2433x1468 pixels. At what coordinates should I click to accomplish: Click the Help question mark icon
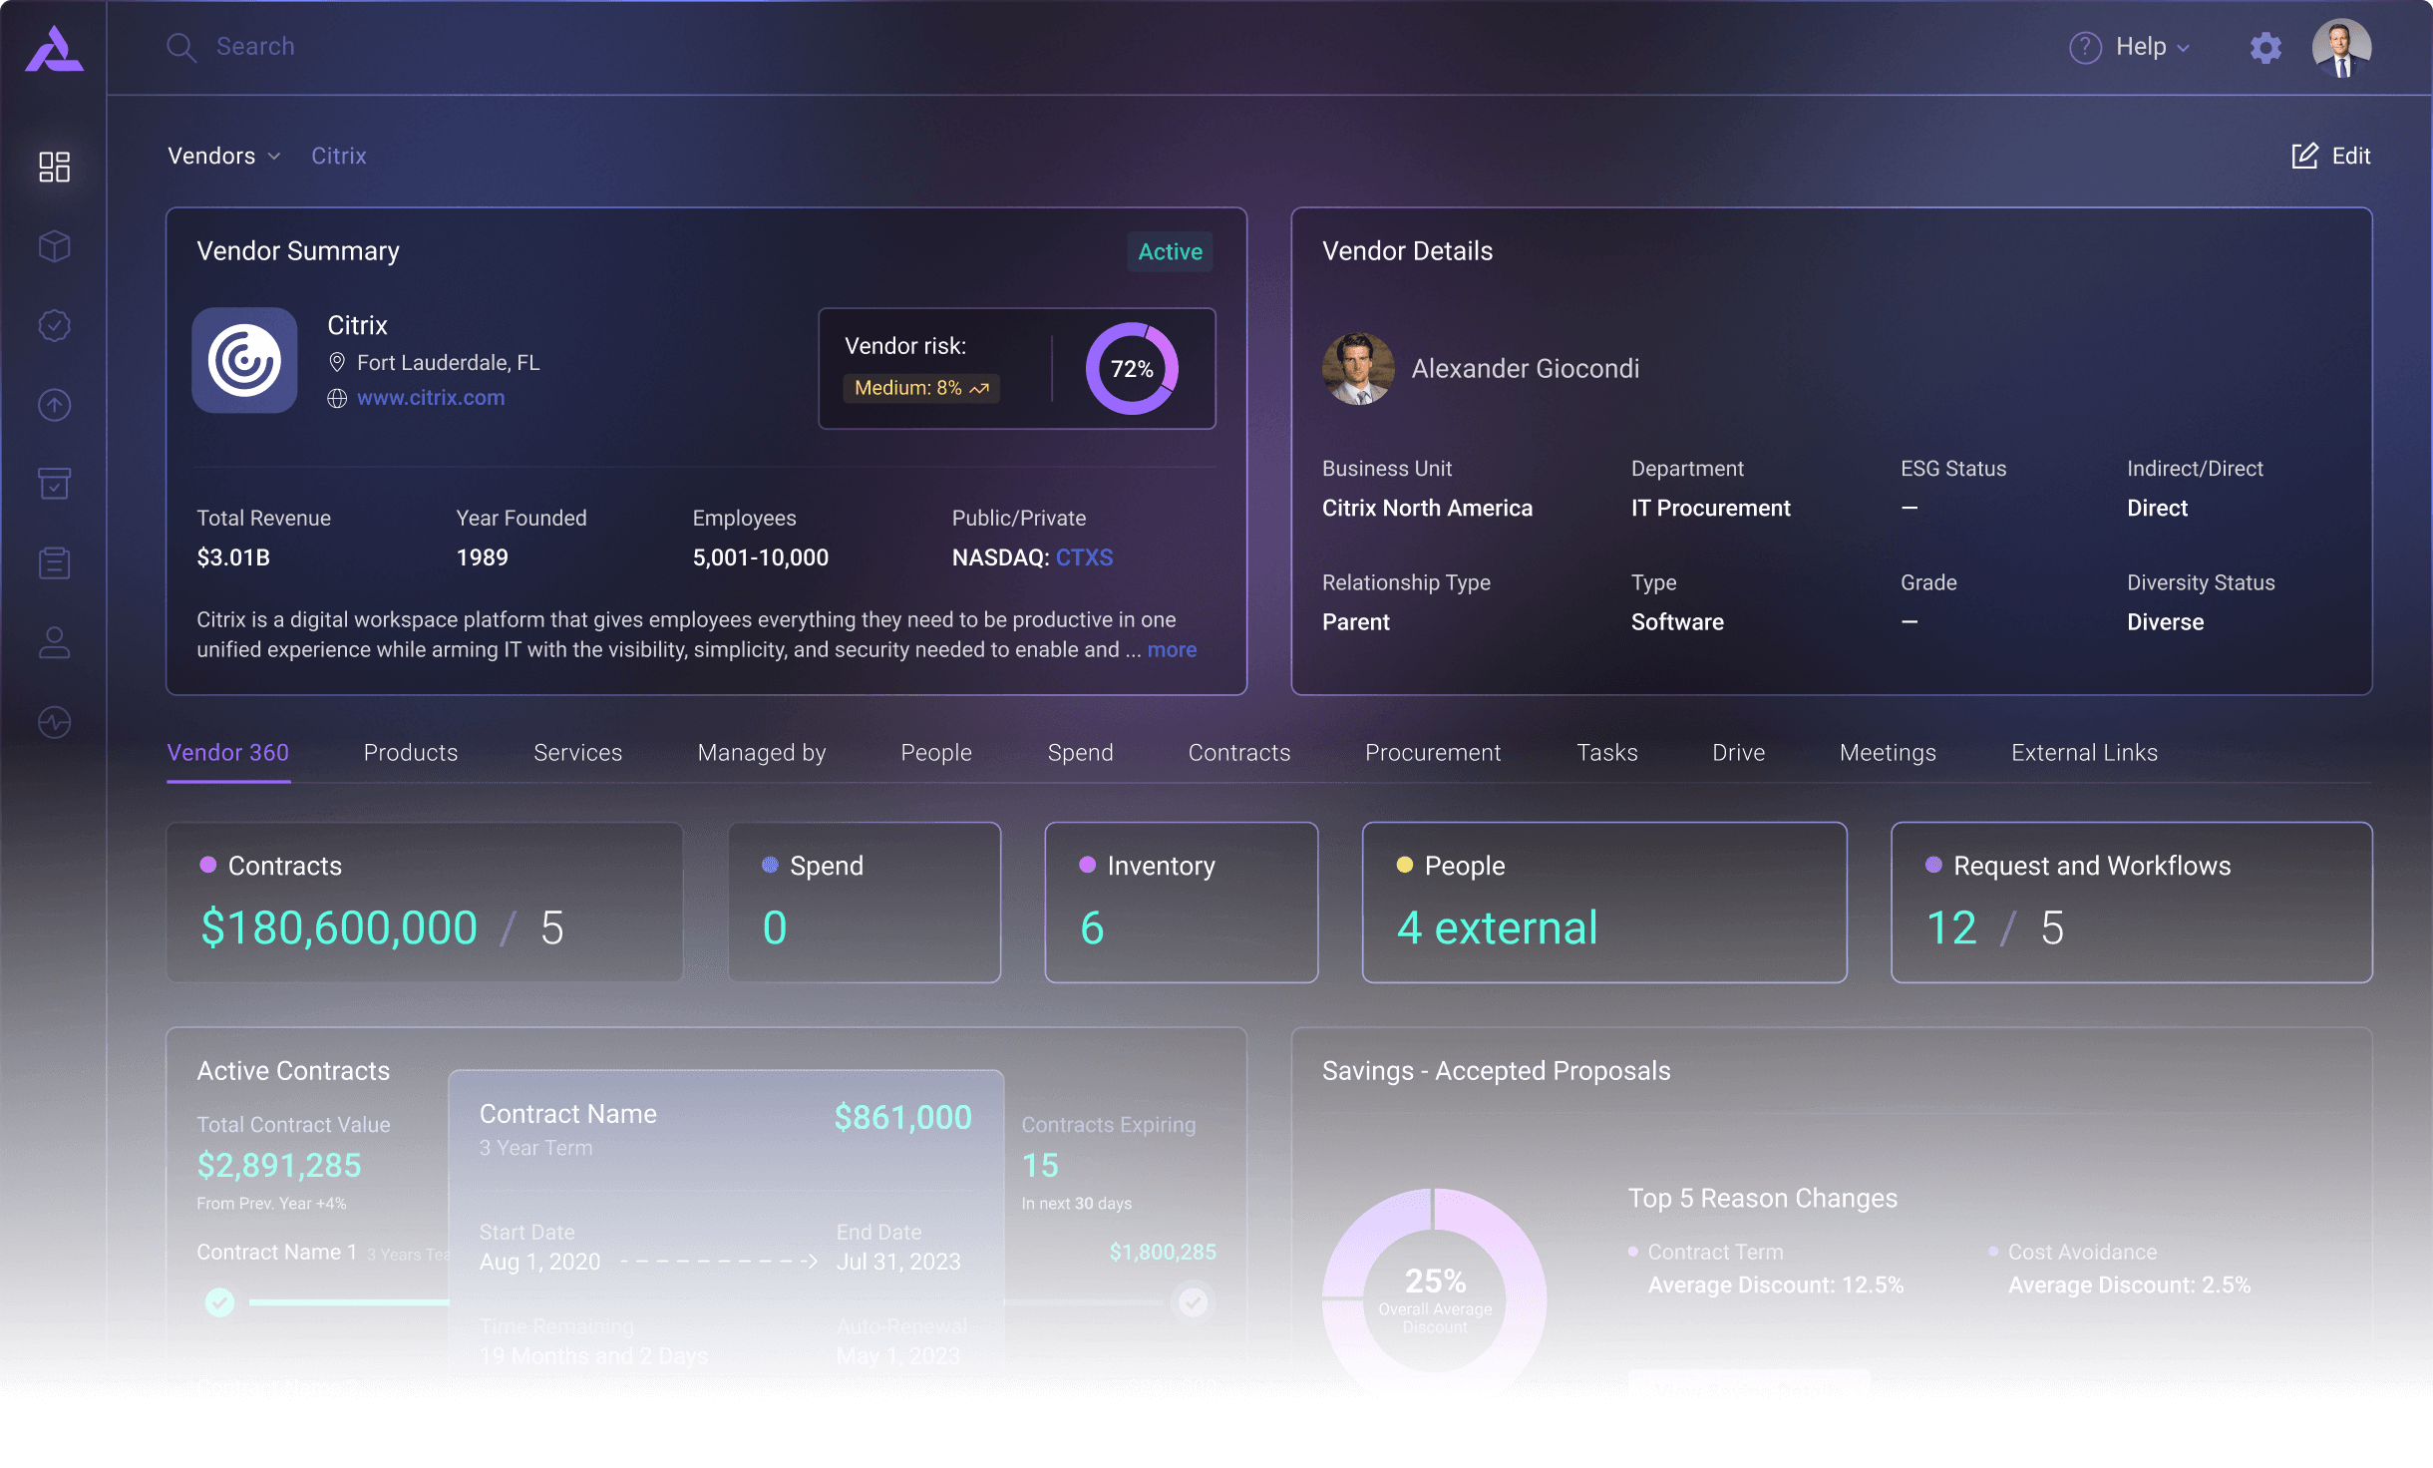[x=2085, y=47]
